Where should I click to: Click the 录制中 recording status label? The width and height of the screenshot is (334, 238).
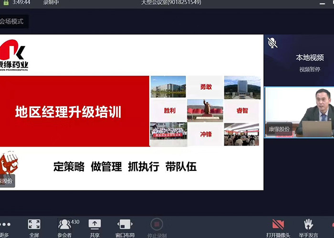pos(51,2)
